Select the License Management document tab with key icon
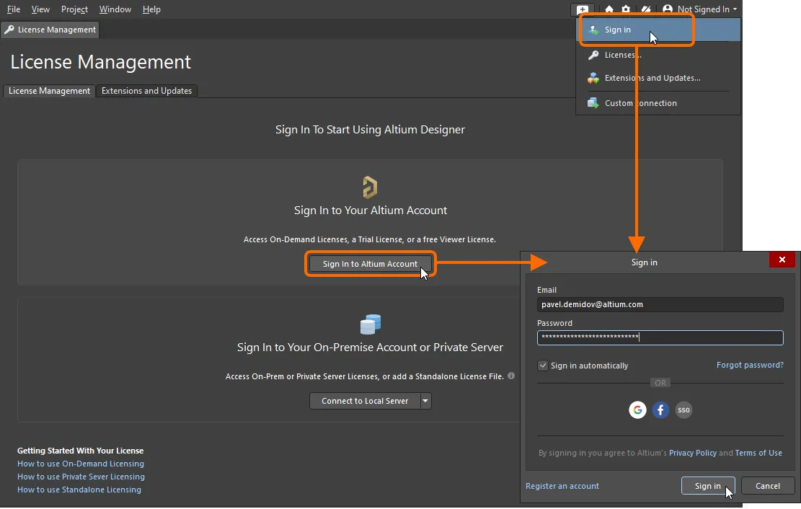 tap(50, 30)
